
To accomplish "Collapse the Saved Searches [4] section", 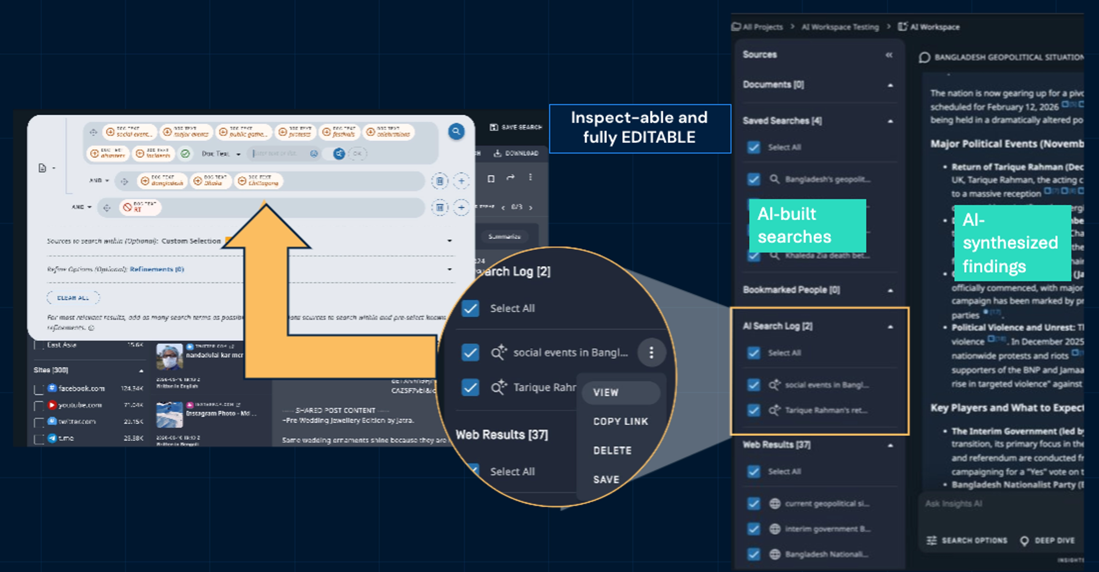I will tap(890, 121).
